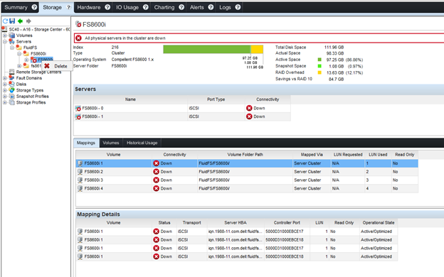444x277 pixels.
Task: Sort servers by Name column header
Action: click(130, 99)
